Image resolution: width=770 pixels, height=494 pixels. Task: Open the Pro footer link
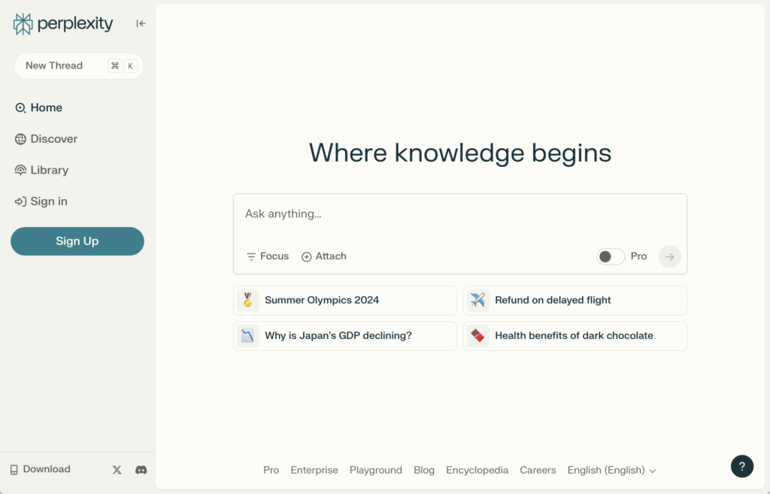coord(271,471)
